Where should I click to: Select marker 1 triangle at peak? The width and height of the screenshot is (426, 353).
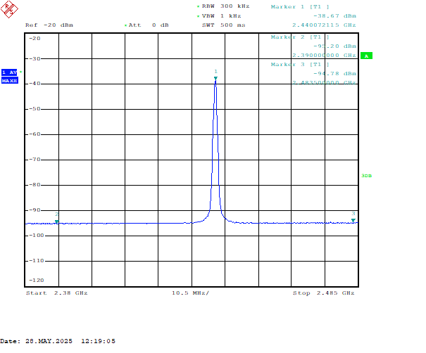coord(215,79)
